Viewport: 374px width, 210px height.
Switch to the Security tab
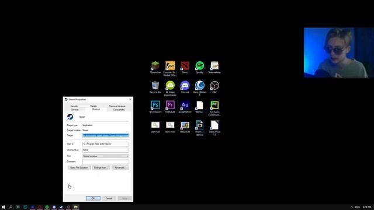point(74,106)
